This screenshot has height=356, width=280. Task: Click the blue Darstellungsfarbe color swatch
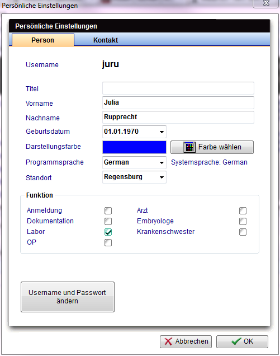tap(134, 147)
